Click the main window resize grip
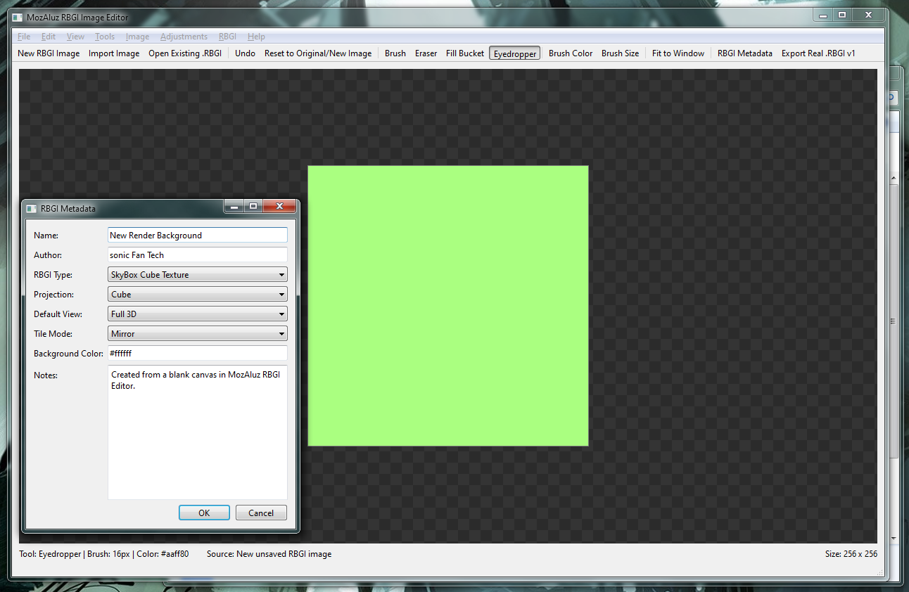The width and height of the screenshot is (909, 592). 879,573
